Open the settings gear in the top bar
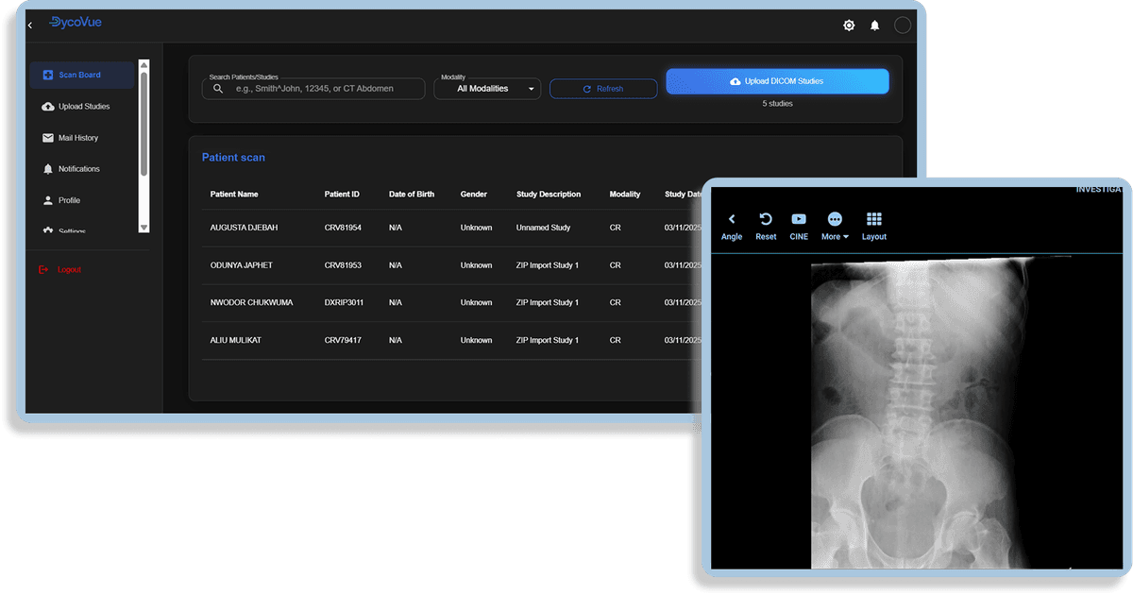1133x595 pixels. 848,25
